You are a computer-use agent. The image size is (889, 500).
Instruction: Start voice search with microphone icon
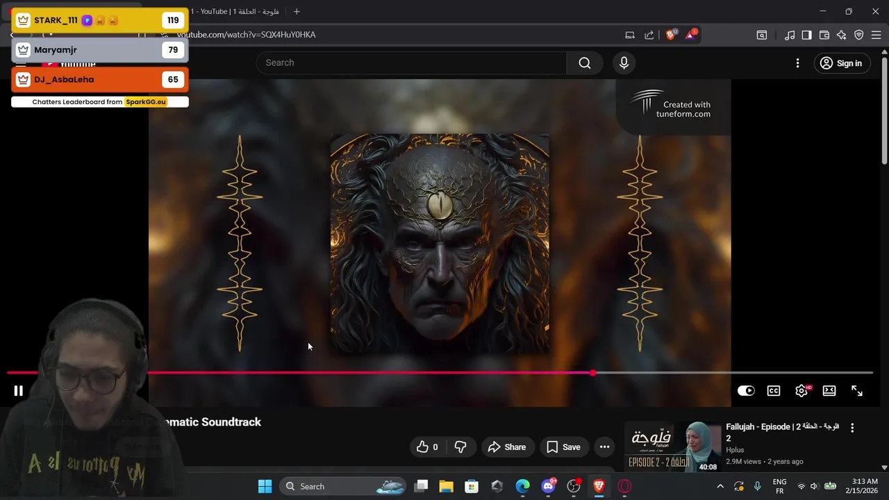coord(624,63)
